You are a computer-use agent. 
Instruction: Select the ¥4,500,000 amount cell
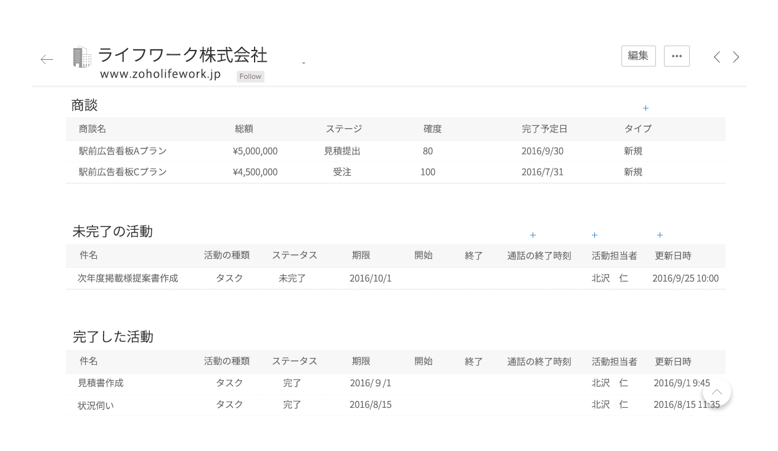[x=255, y=172]
